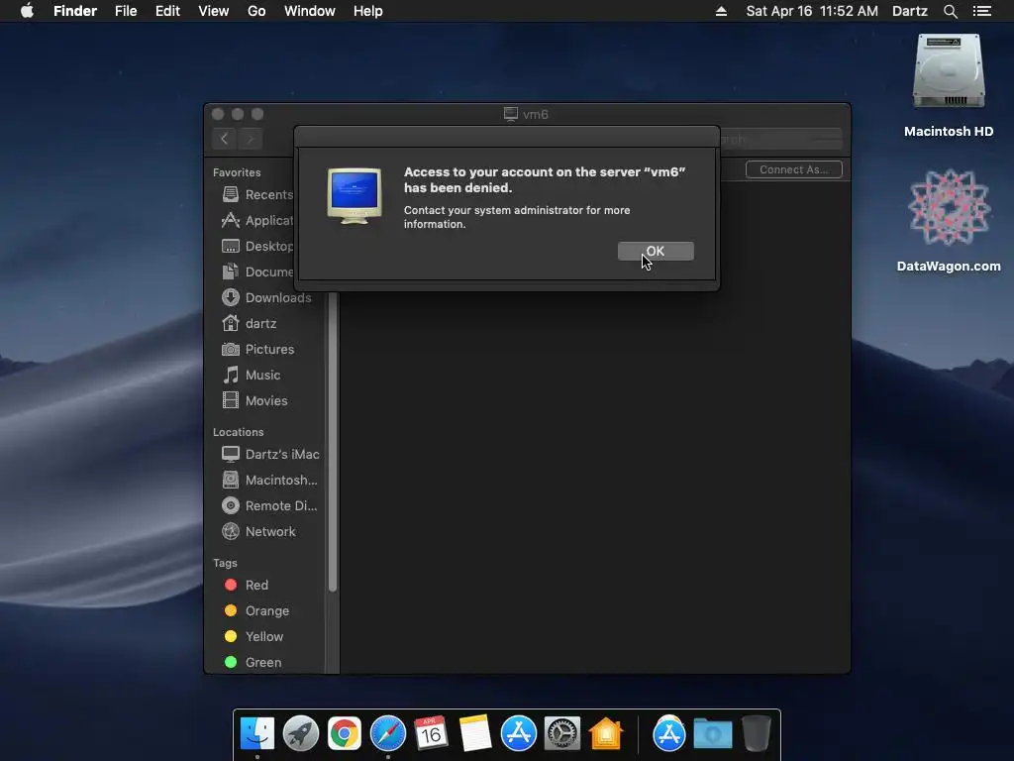Select the Orange tag
This screenshot has width=1014, height=761.
click(x=256, y=610)
